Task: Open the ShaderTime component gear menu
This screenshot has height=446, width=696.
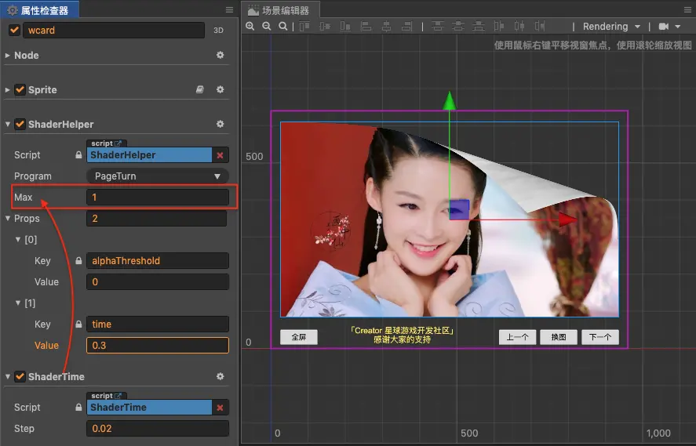Action: (220, 377)
